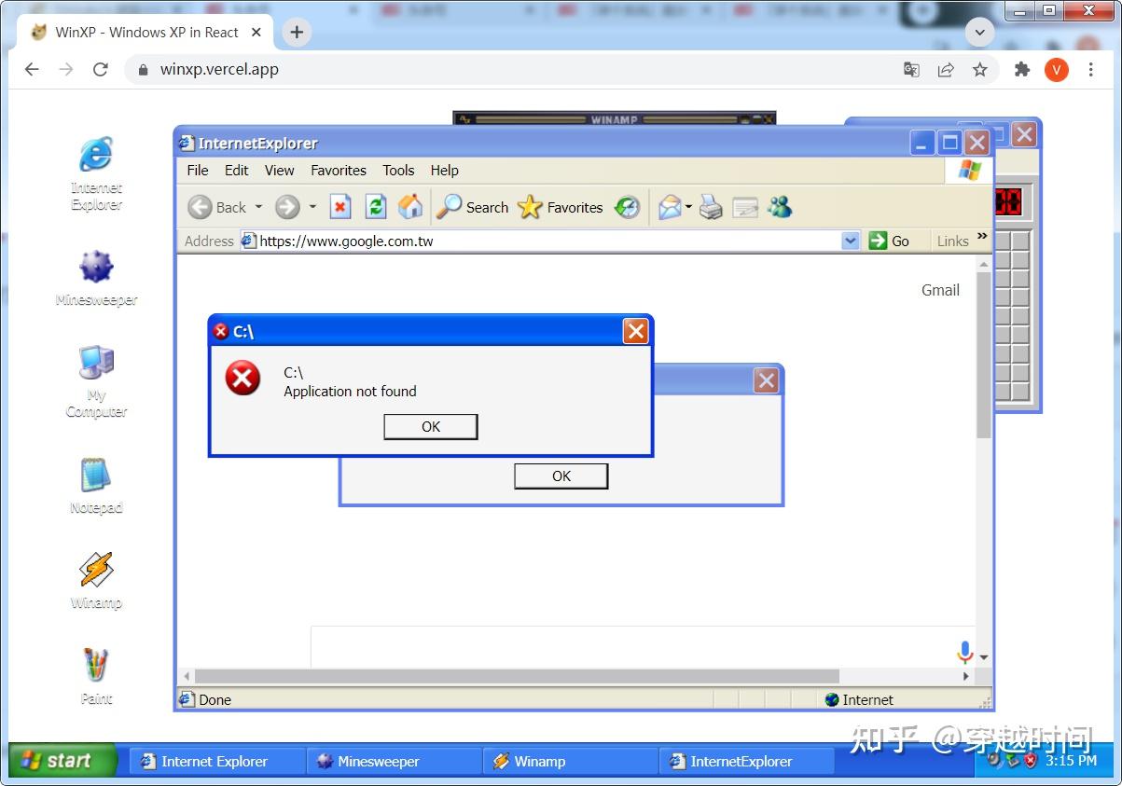
Task: Click the Messenger buddies icon in the toolbar
Action: coord(780,207)
